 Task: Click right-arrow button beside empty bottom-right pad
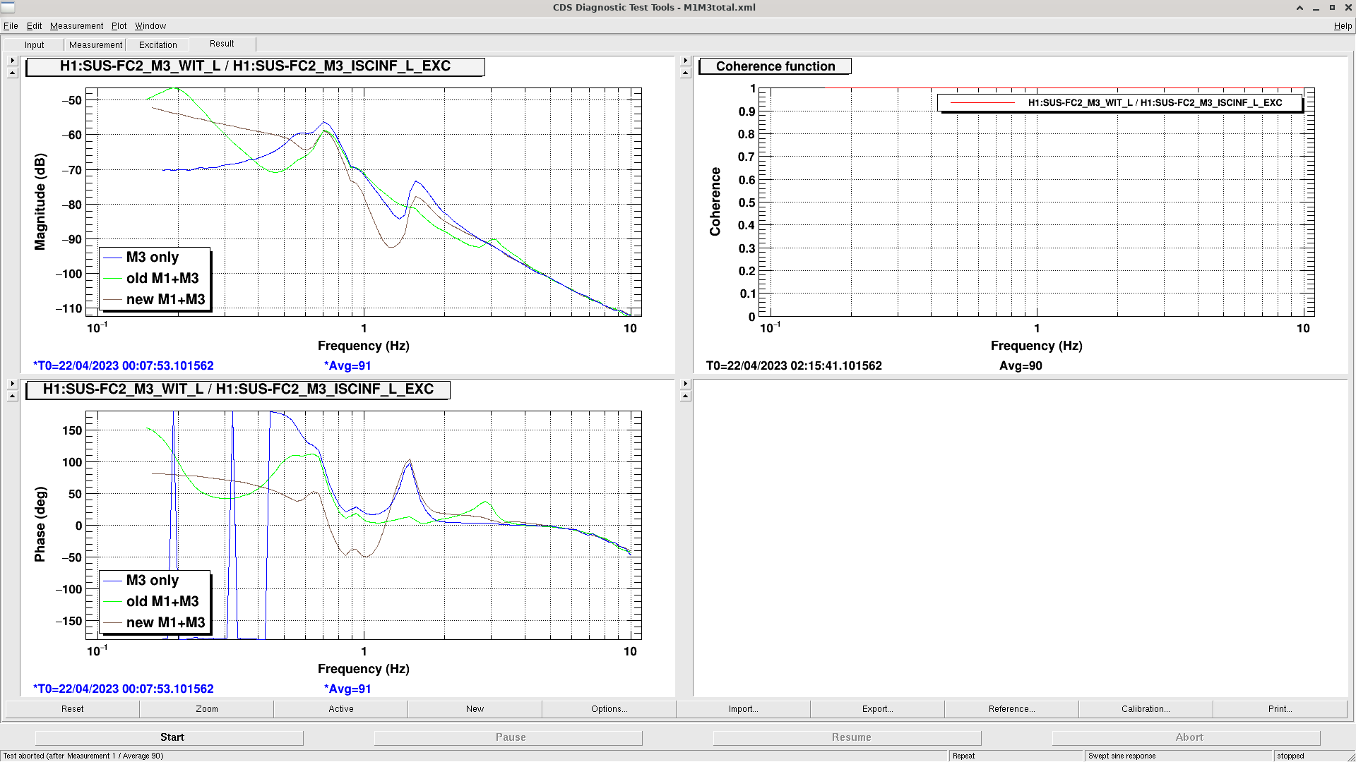click(685, 384)
